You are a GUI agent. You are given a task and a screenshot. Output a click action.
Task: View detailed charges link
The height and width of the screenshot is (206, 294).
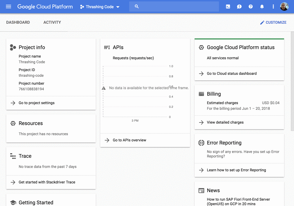(225, 122)
